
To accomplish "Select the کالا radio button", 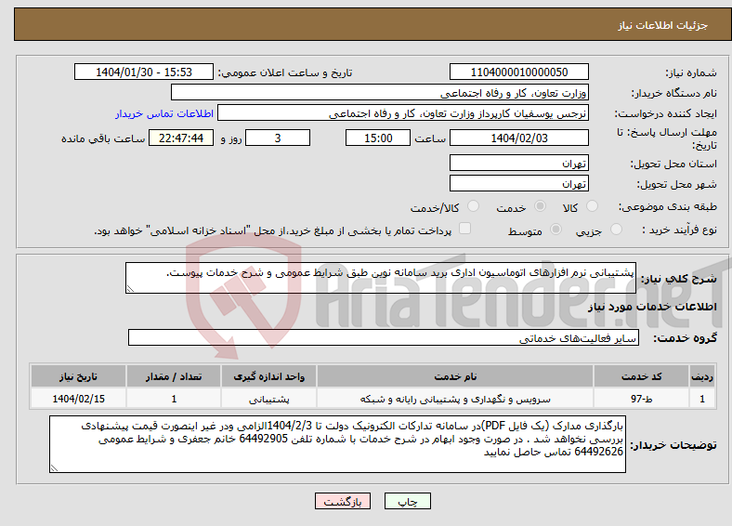I will 592,206.
